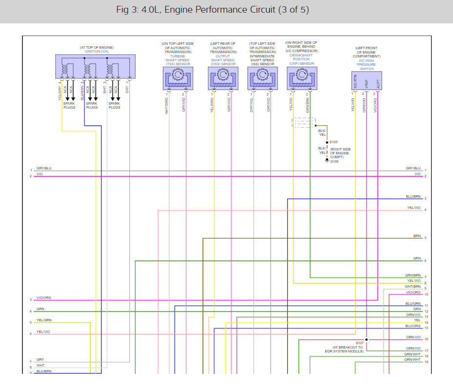
Task: Click the 'OUTPUT SHAFT SPEED (OSS) SENSOR' label
Action: (223, 60)
